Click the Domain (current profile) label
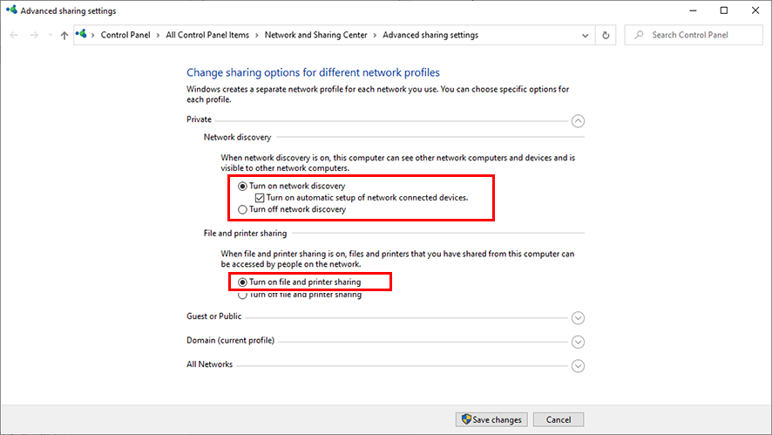 pos(230,340)
